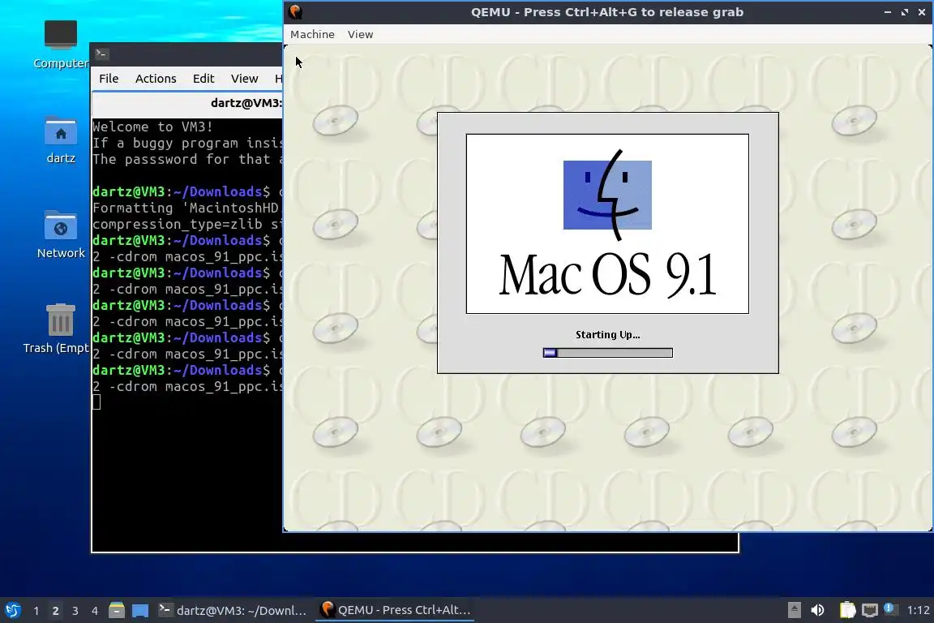Open the terminal's View menu
This screenshot has width=934, height=623.
tap(244, 79)
